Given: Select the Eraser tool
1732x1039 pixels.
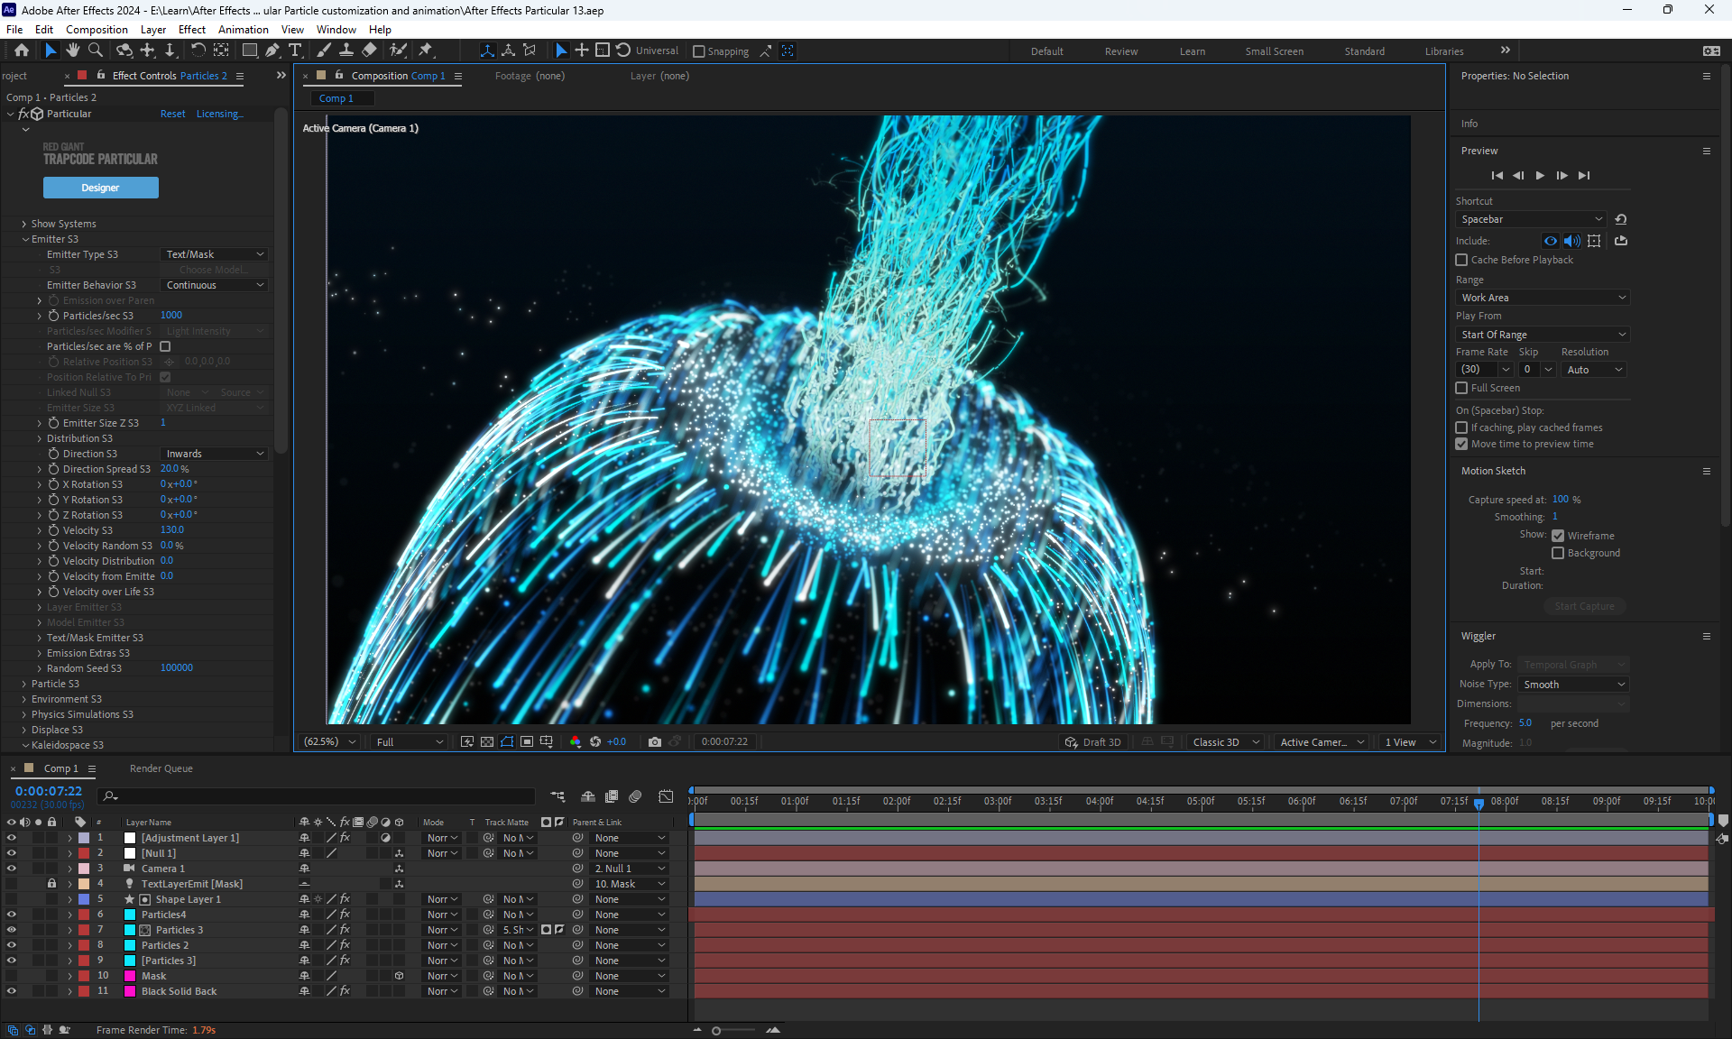Looking at the screenshot, I should 369,51.
